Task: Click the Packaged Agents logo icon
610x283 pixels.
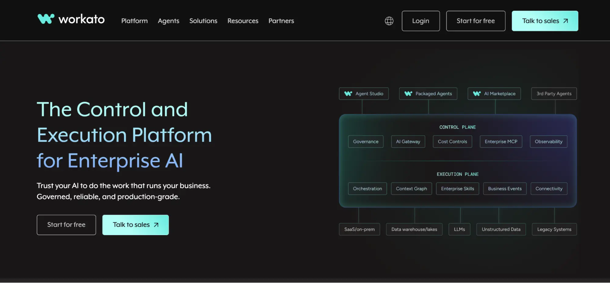Action: click(x=408, y=94)
